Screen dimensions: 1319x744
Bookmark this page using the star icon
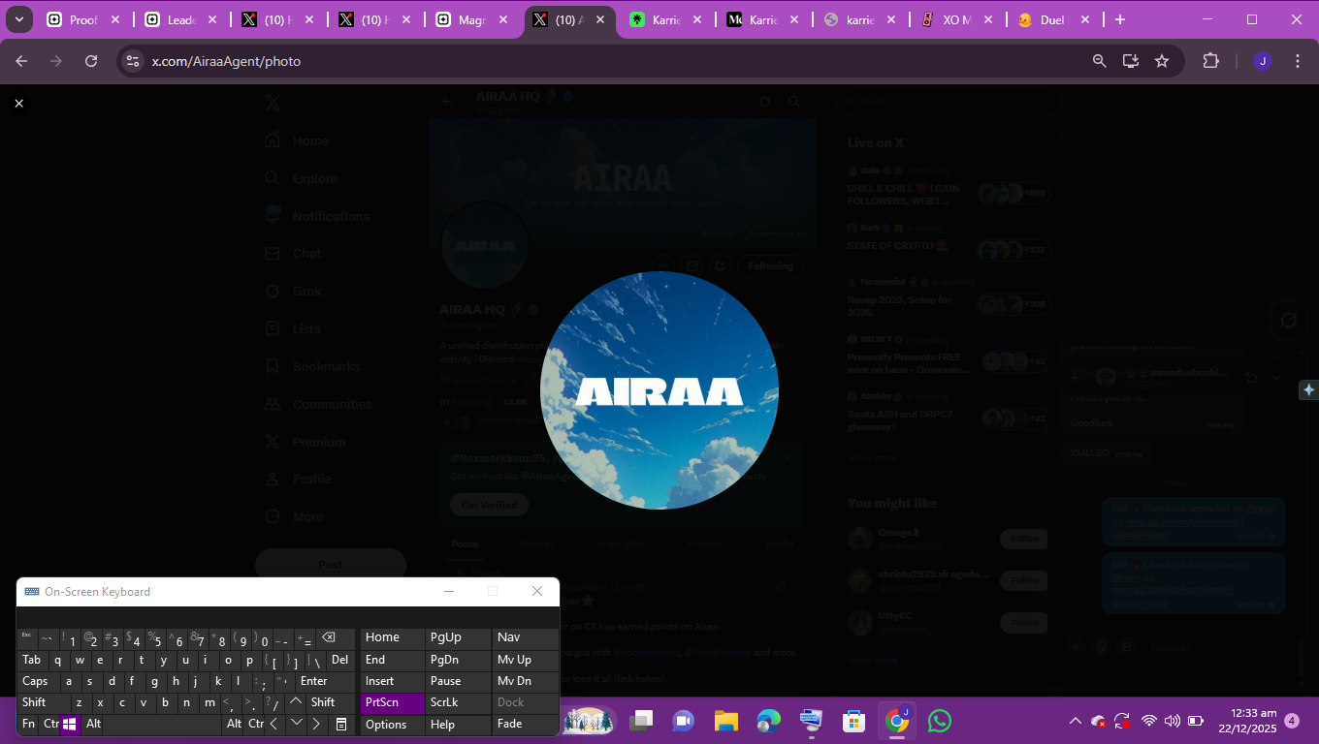pos(1162,61)
